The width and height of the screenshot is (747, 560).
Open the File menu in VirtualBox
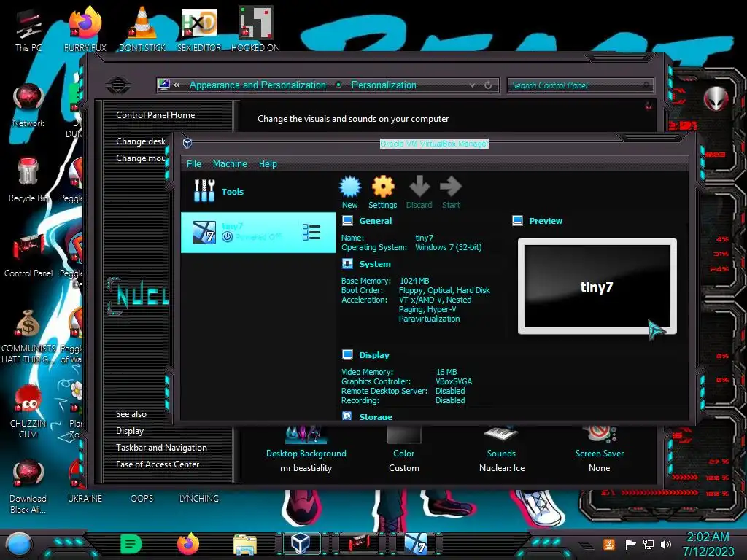coord(193,164)
